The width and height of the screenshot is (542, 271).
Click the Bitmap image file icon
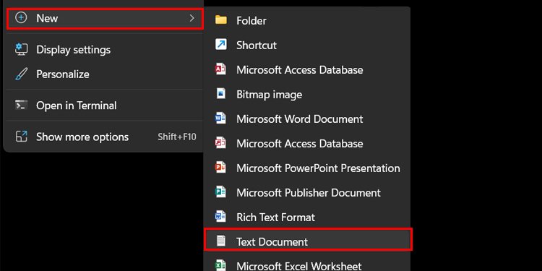(x=221, y=94)
